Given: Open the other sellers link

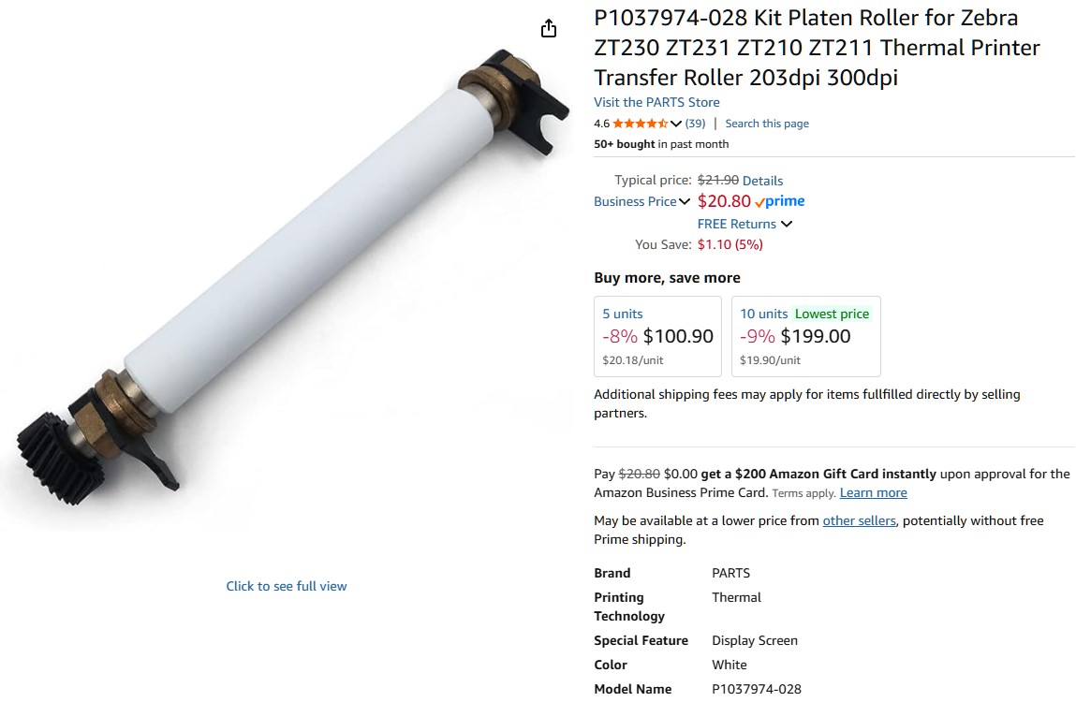Looking at the screenshot, I should coord(859,520).
